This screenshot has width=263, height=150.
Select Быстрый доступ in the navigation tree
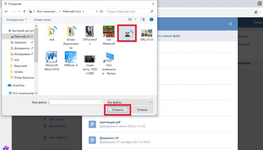[x=21, y=31]
